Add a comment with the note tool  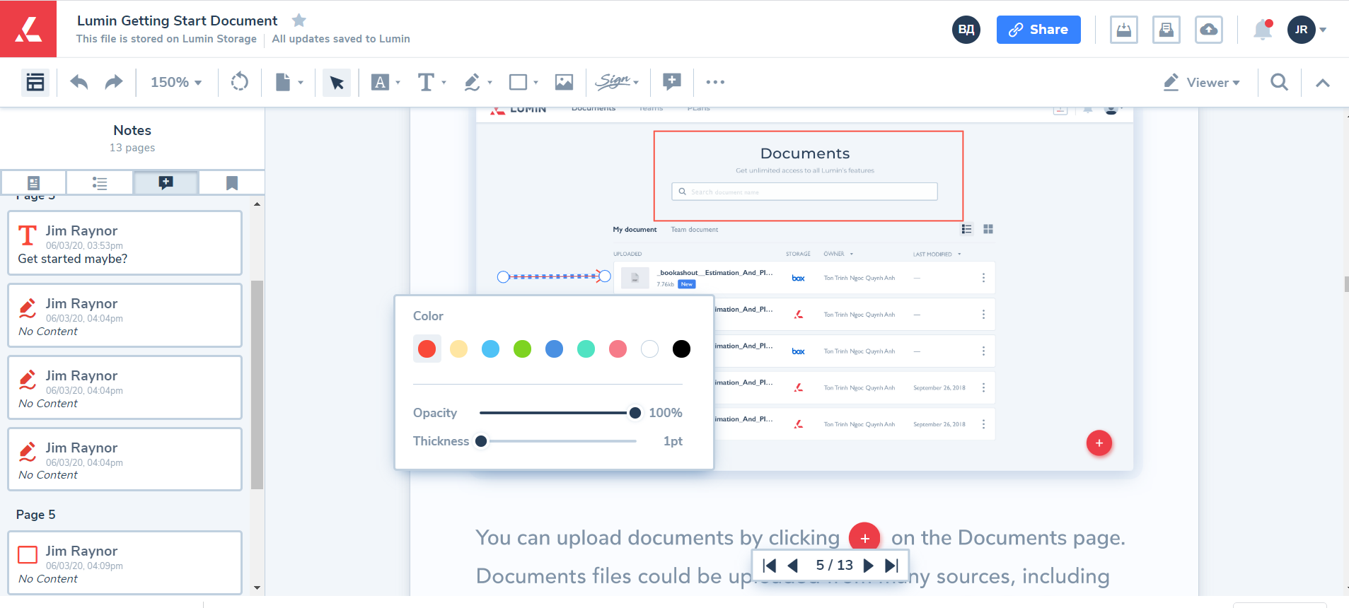point(672,82)
